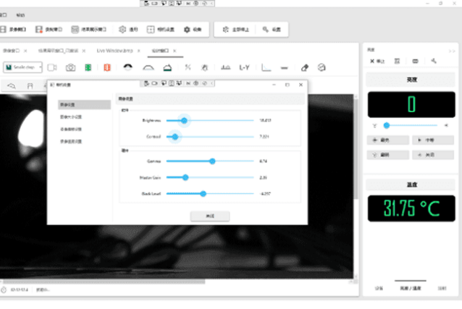Click the wrench icon in the right panel
Viewport: 462px width, 309px height.
pos(433,60)
